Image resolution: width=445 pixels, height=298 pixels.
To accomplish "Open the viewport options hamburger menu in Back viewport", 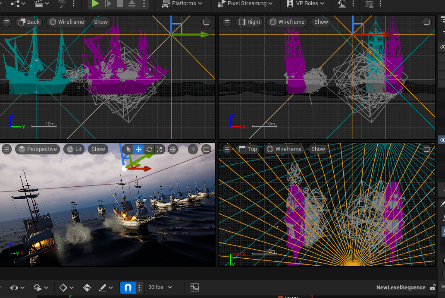I will point(6,22).
